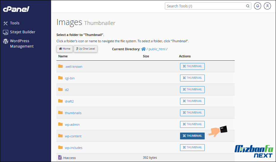
Task: Open the wp-admin folder link
Action: tap(72, 125)
